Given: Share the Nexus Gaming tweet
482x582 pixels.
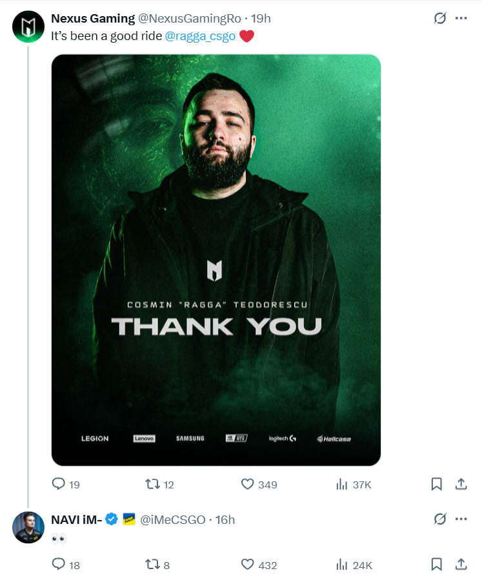Looking at the screenshot, I should (461, 484).
